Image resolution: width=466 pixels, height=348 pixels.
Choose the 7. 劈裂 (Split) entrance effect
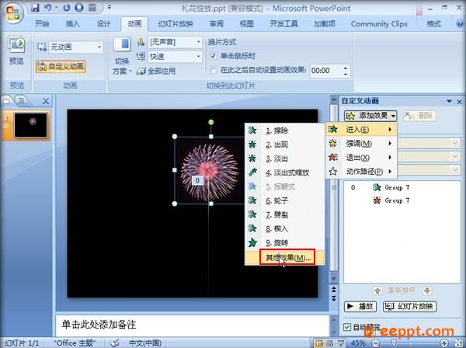coord(284,214)
